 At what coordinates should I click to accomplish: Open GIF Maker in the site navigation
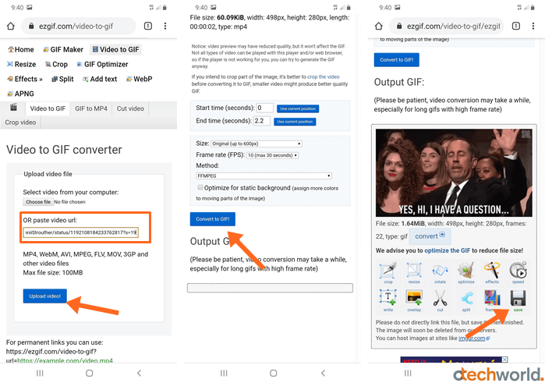63,49
